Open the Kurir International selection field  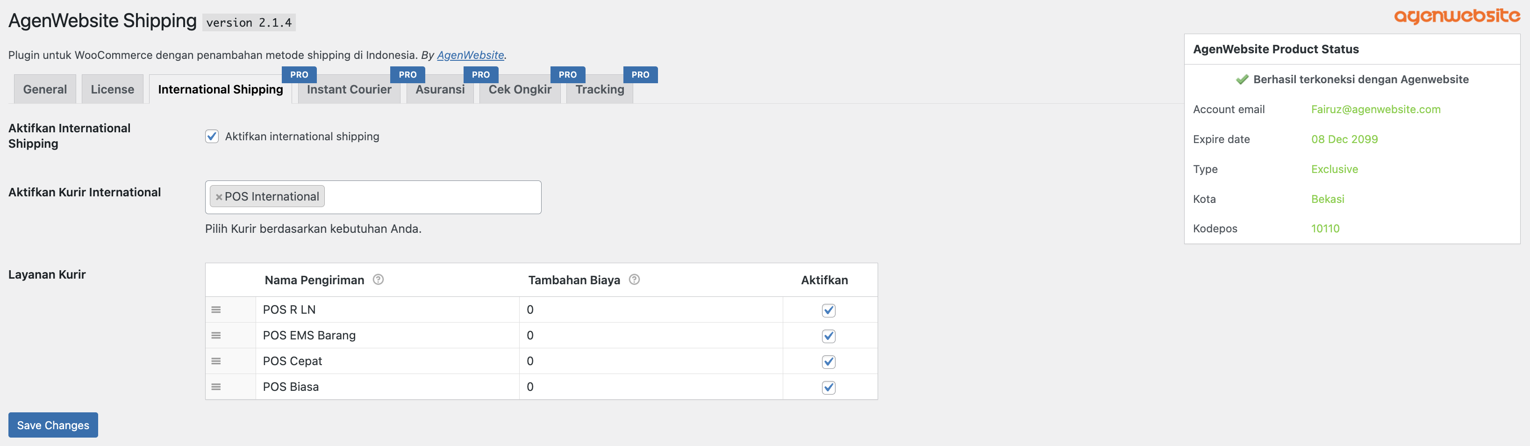[373, 197]
